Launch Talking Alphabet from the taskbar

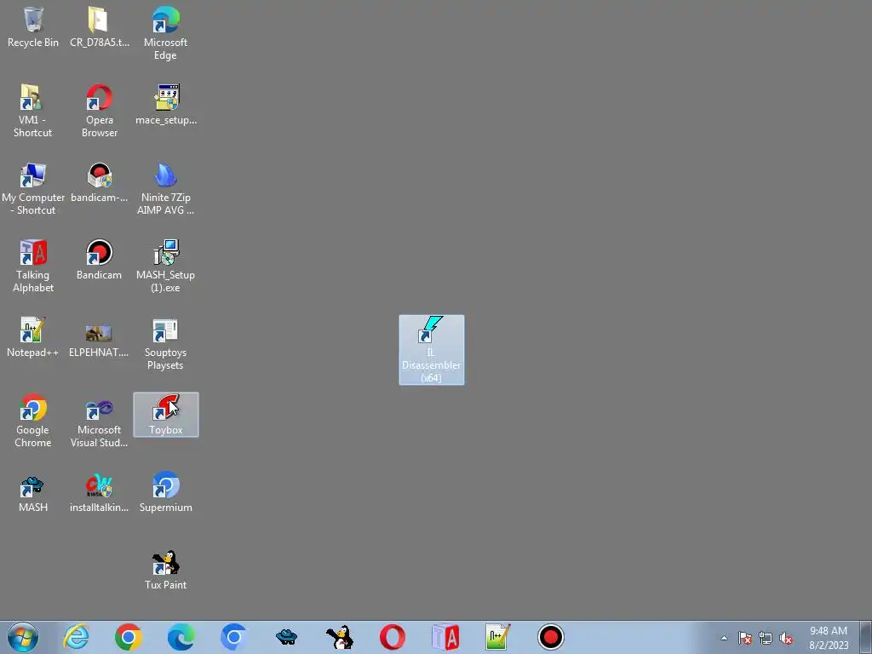(x=445, y=637)
